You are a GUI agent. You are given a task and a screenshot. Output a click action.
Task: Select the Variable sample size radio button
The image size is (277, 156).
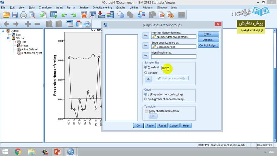click(x=146, y=72)
